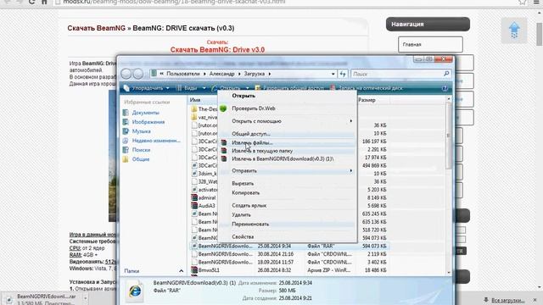This screenshot has width=543, height=305.
Task: Click the browser reload icon
Action: click(x=31, y=2)
